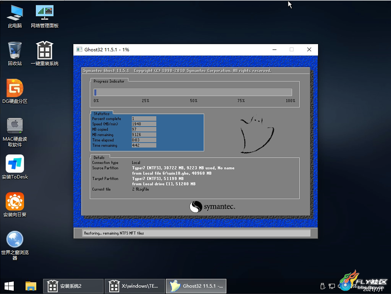This screenshot has width=391, height=294.
Task: Click the Ghost32 title bar text
Action: click(107, 50)
